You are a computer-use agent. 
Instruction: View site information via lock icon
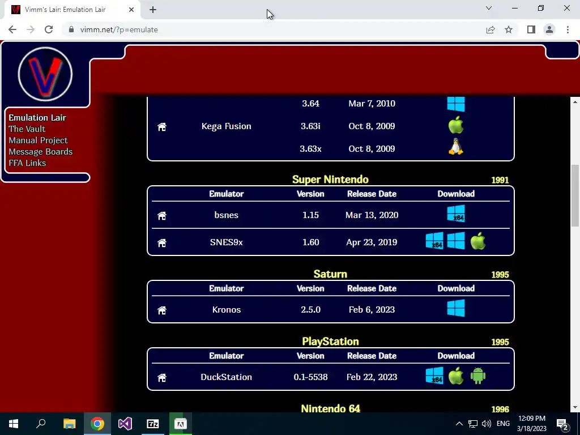coord(71,29)
